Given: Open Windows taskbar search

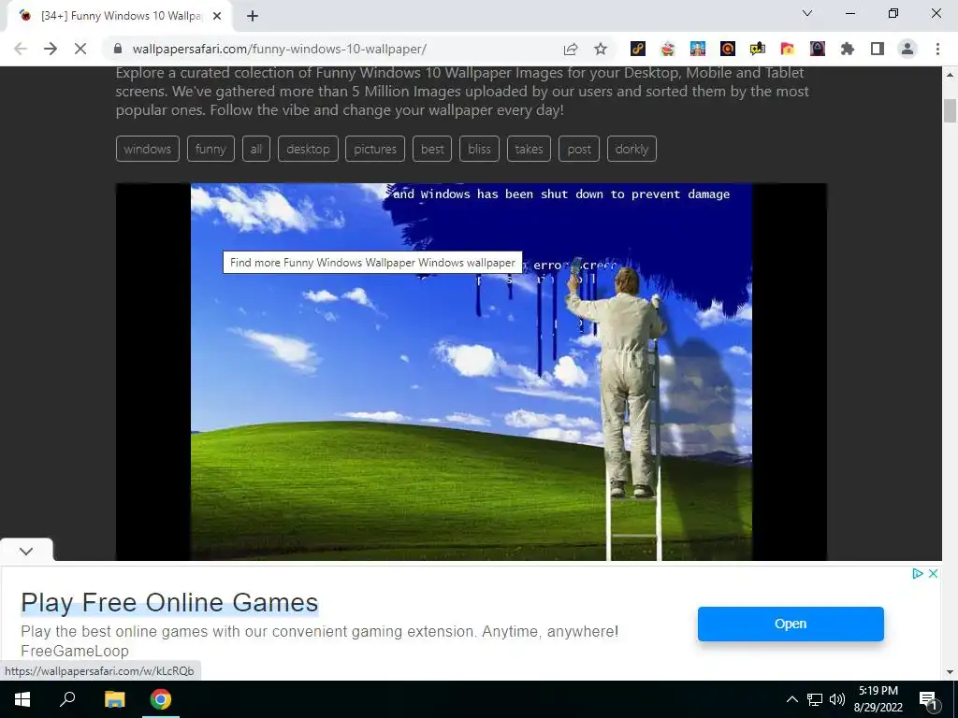Looking at the screenshot, I should (67, 699).
